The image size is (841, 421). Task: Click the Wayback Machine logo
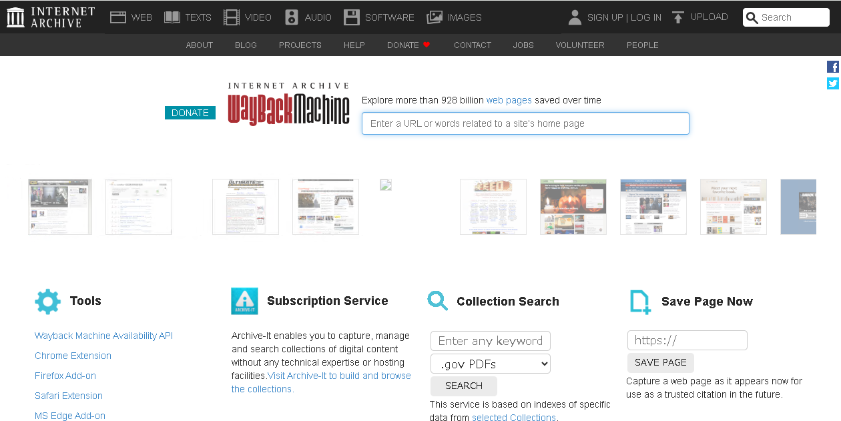coord(288,103)
